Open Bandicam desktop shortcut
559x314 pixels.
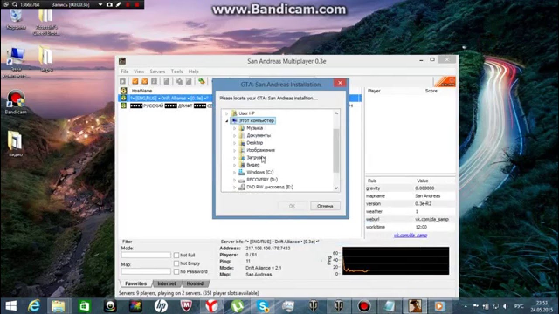[x=16, y=101]
